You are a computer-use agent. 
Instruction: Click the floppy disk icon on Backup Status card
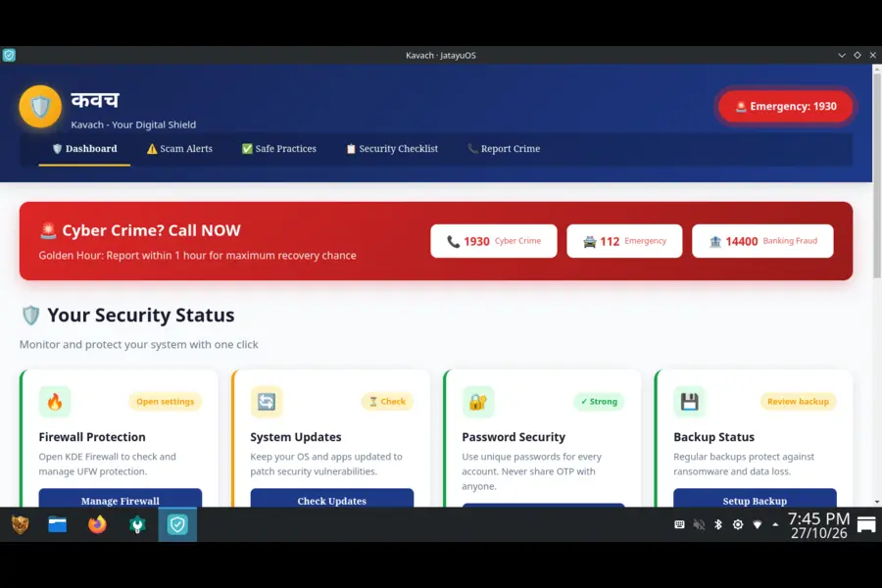(689, 402)
